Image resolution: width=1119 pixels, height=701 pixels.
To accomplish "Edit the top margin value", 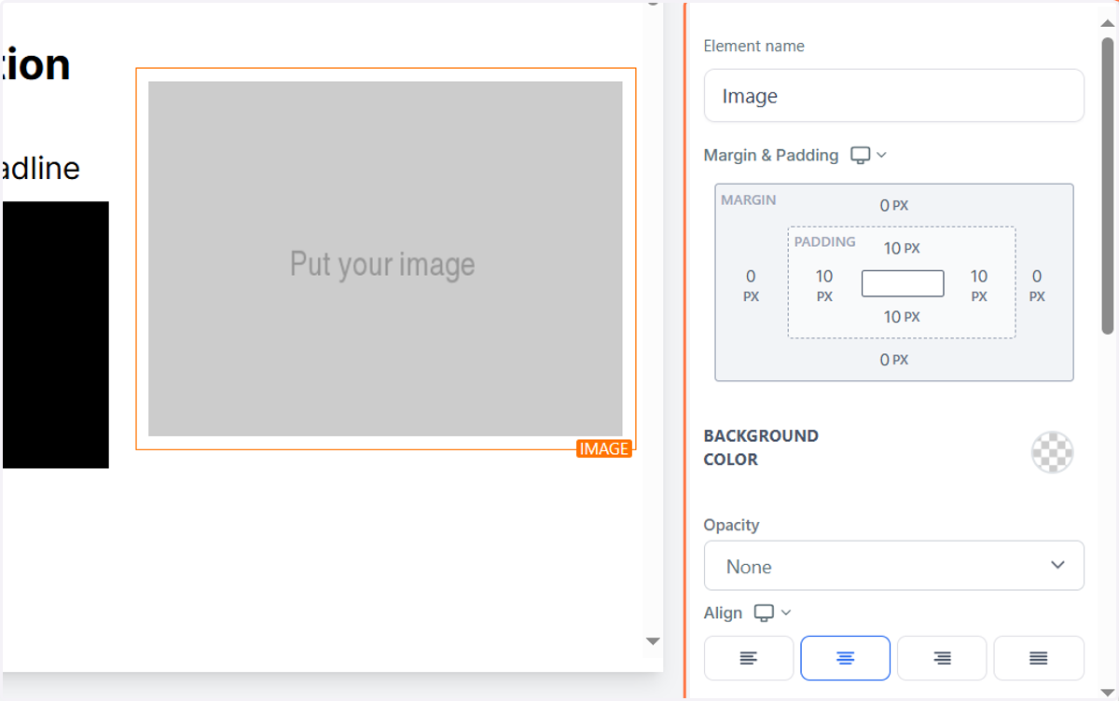I will (893, 205).
